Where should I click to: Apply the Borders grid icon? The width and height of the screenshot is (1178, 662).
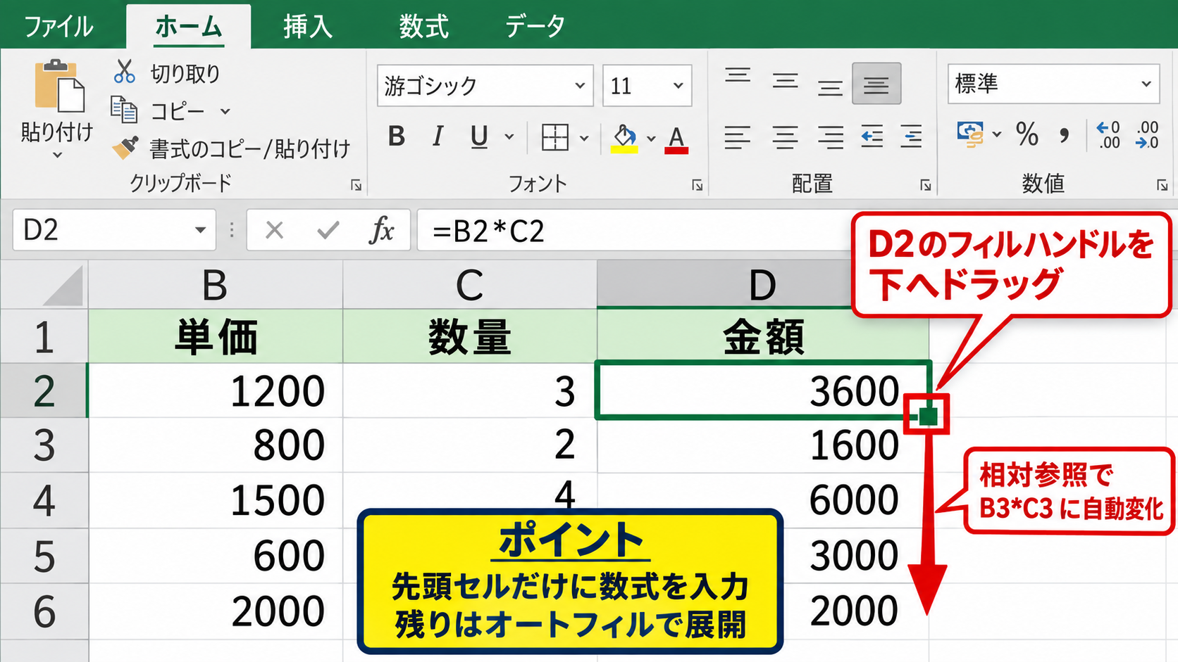(554, 137)
